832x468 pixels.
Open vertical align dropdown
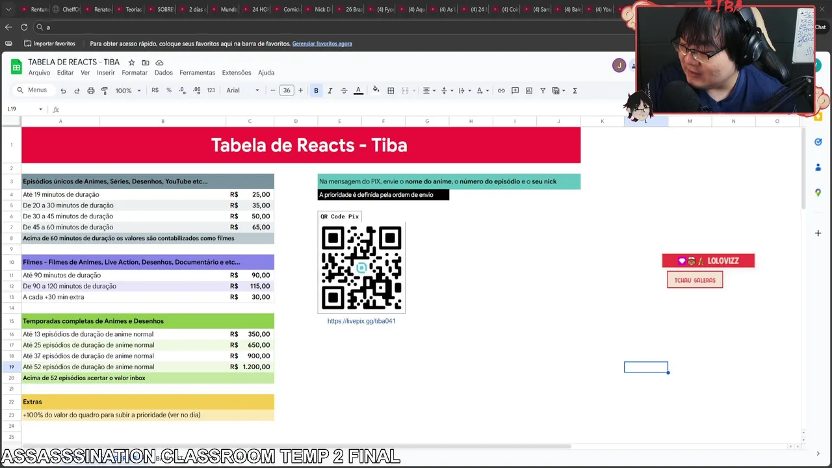click(446, 90)
